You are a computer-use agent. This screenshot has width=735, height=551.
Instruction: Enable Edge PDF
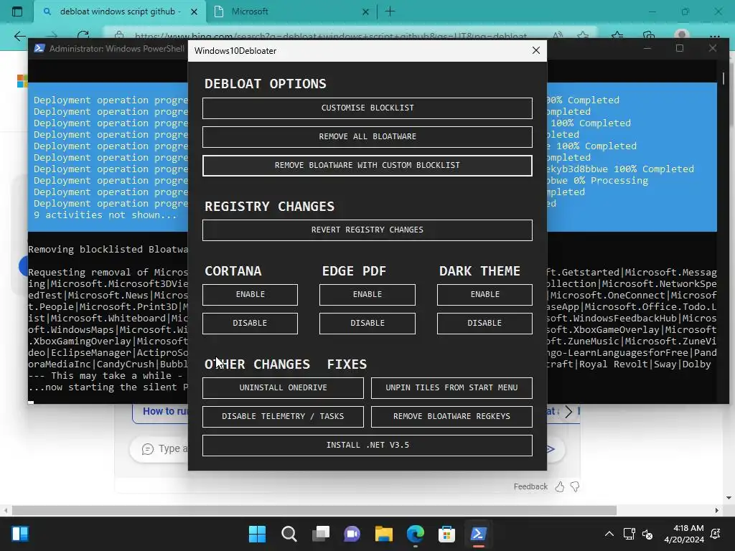coord(367,294)
